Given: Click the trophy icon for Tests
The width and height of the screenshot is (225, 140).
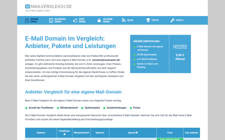Looking at the screenshot, I should [x=148, y=20].
